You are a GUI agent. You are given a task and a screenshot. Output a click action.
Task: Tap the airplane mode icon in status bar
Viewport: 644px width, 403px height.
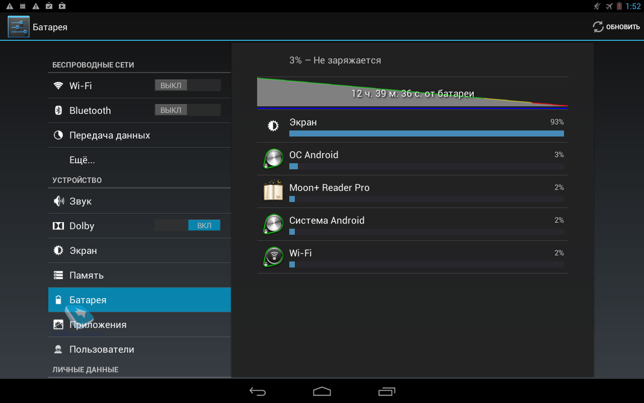pyautogui.click(x=610, y=6)
